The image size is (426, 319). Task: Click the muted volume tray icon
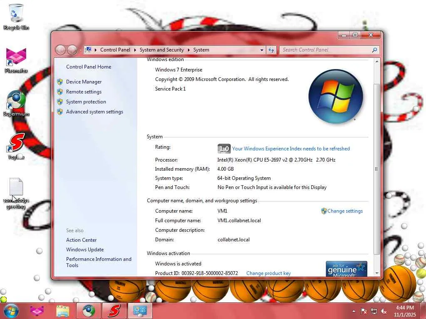coord(384,311)
